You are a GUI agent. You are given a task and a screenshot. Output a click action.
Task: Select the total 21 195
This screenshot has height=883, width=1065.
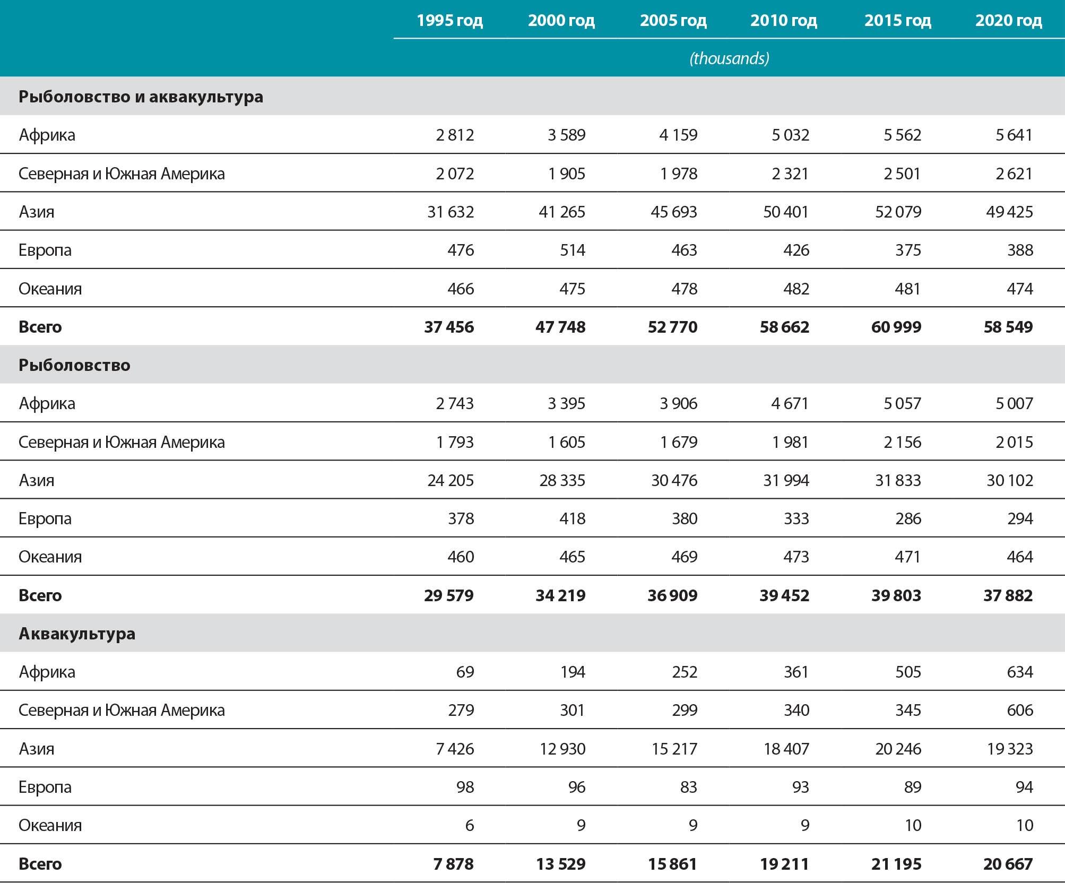pos(896,864)
